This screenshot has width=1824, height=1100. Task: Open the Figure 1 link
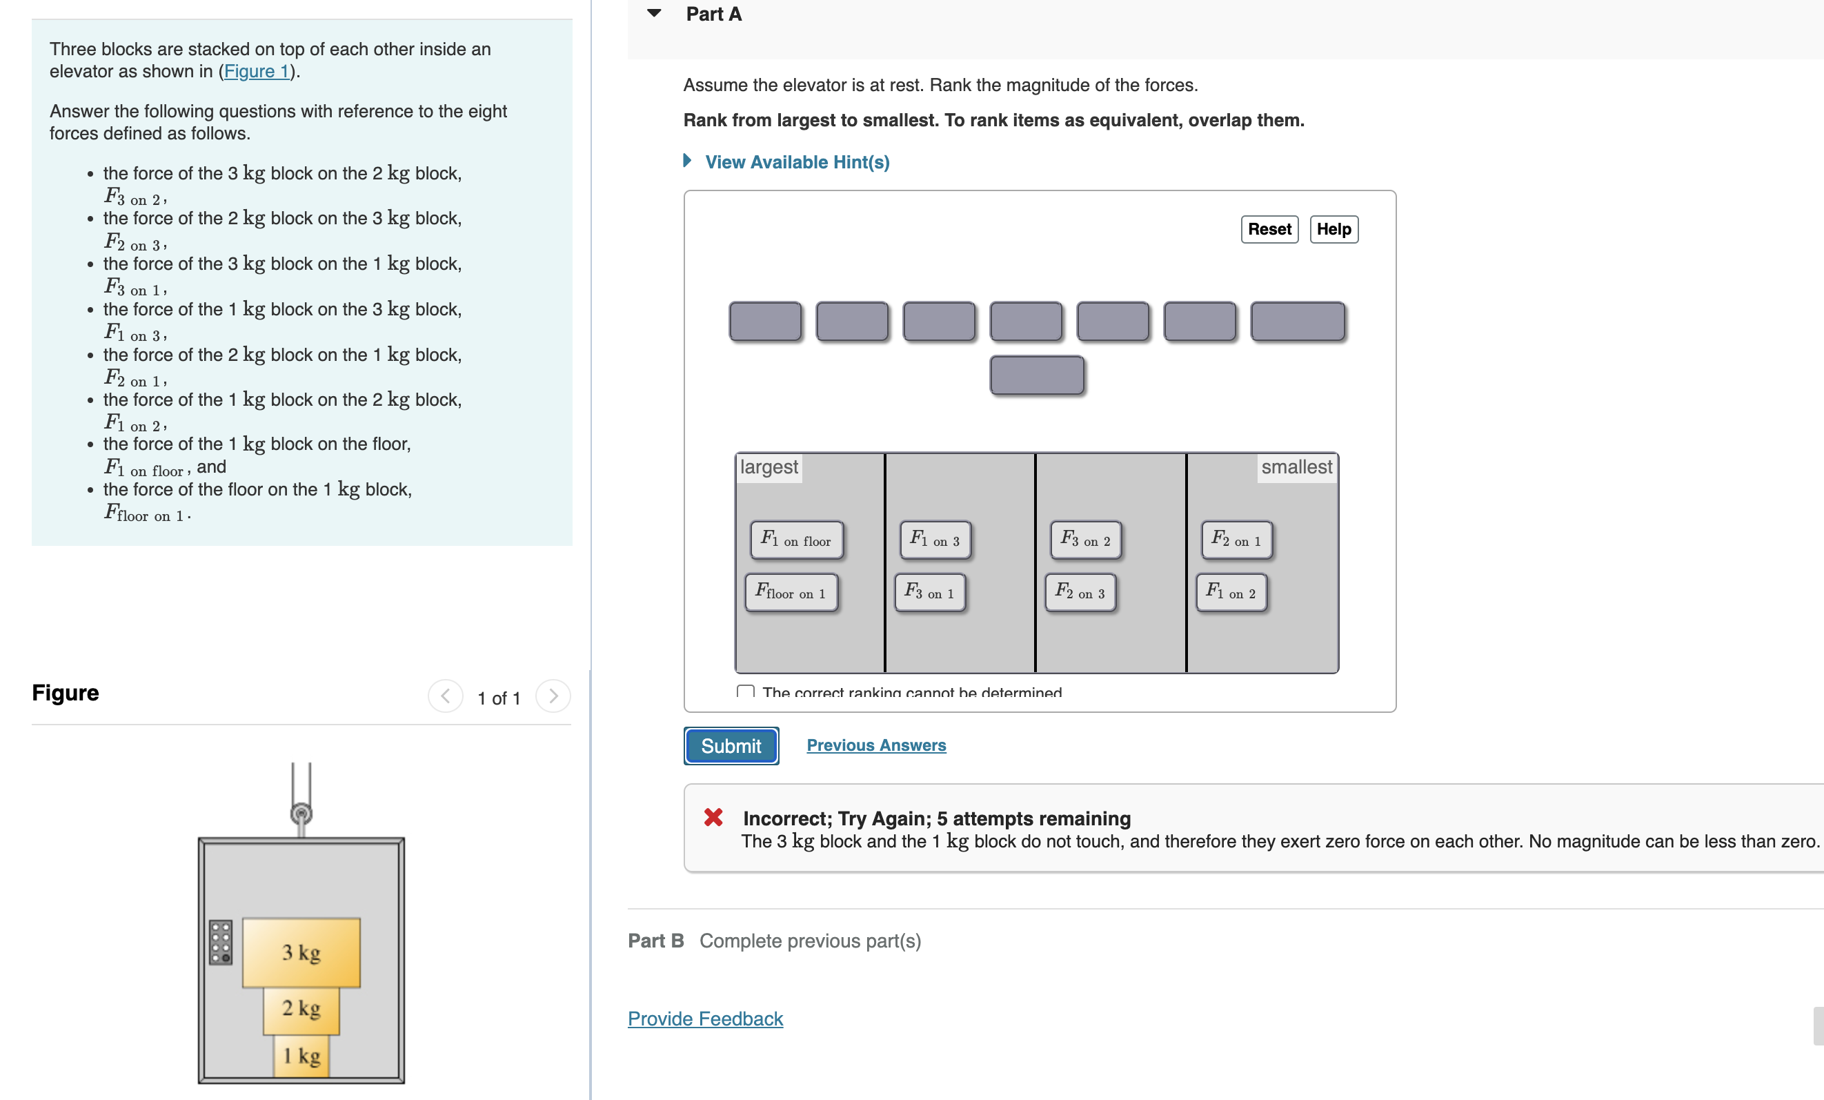click(x=256, y=71)
